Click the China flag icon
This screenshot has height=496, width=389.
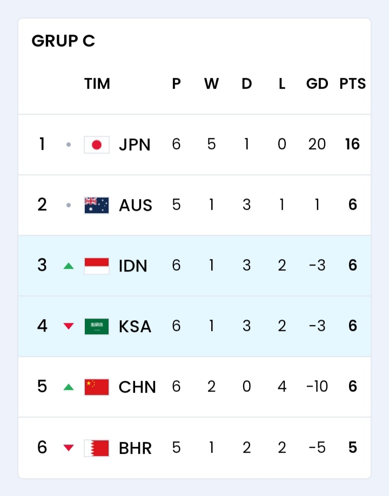pyautogui.click(x=97, y=387)
